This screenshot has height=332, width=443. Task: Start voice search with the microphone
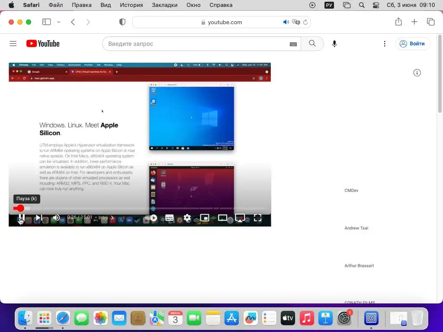click(334, 44)
